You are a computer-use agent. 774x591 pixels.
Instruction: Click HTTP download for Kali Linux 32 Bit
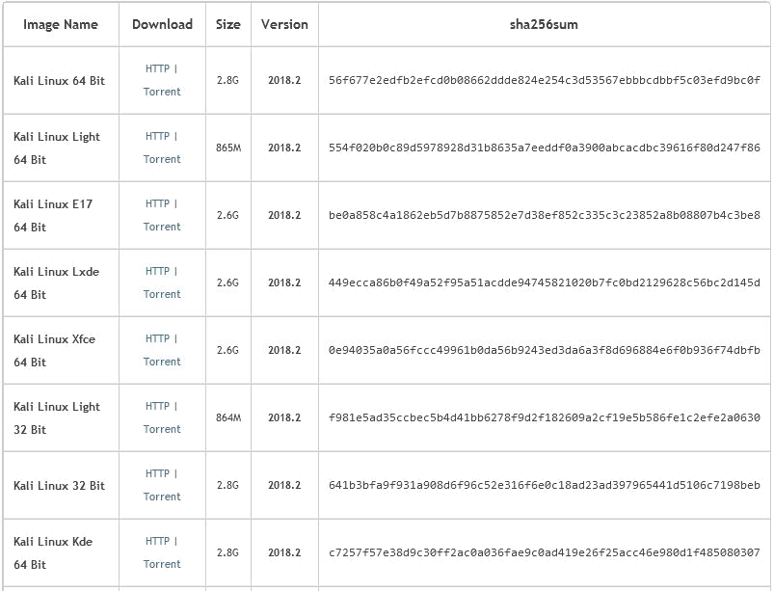coord(157,474)
